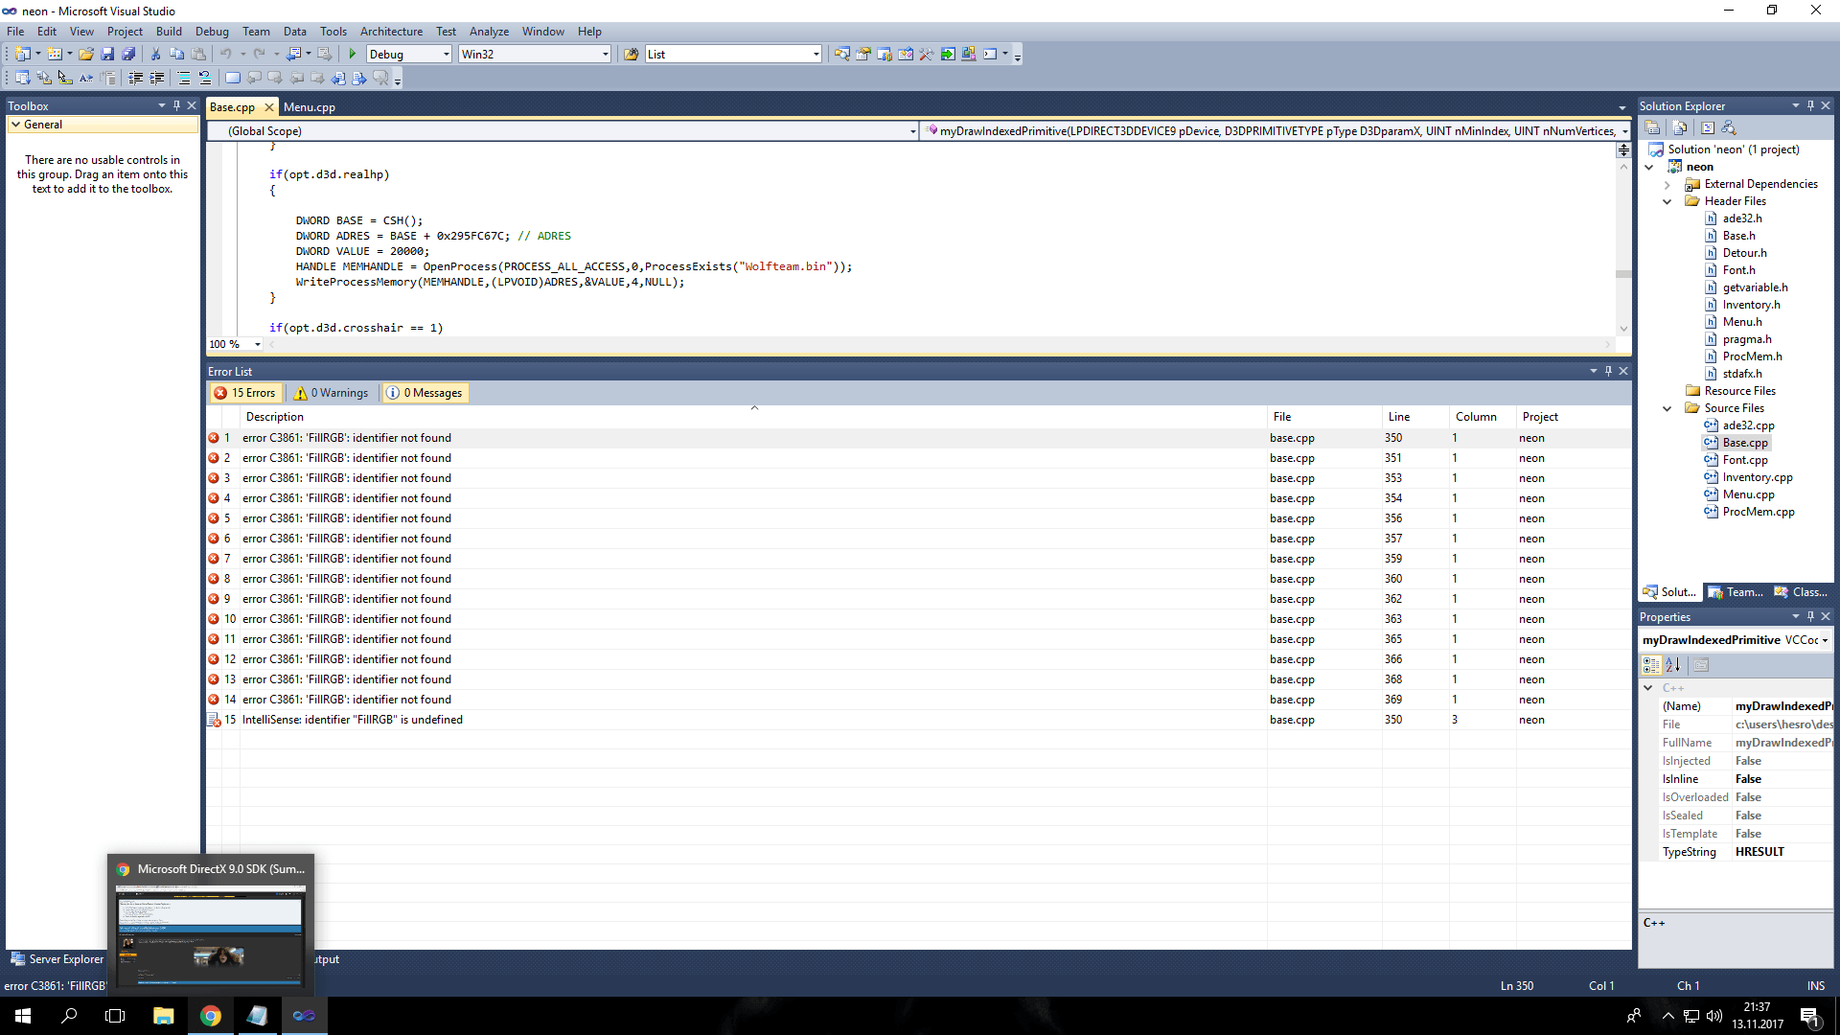Click Categorized icon in Properties panel
The width and height of the screenshot is (1840, 1035).
coord(1651,665)
